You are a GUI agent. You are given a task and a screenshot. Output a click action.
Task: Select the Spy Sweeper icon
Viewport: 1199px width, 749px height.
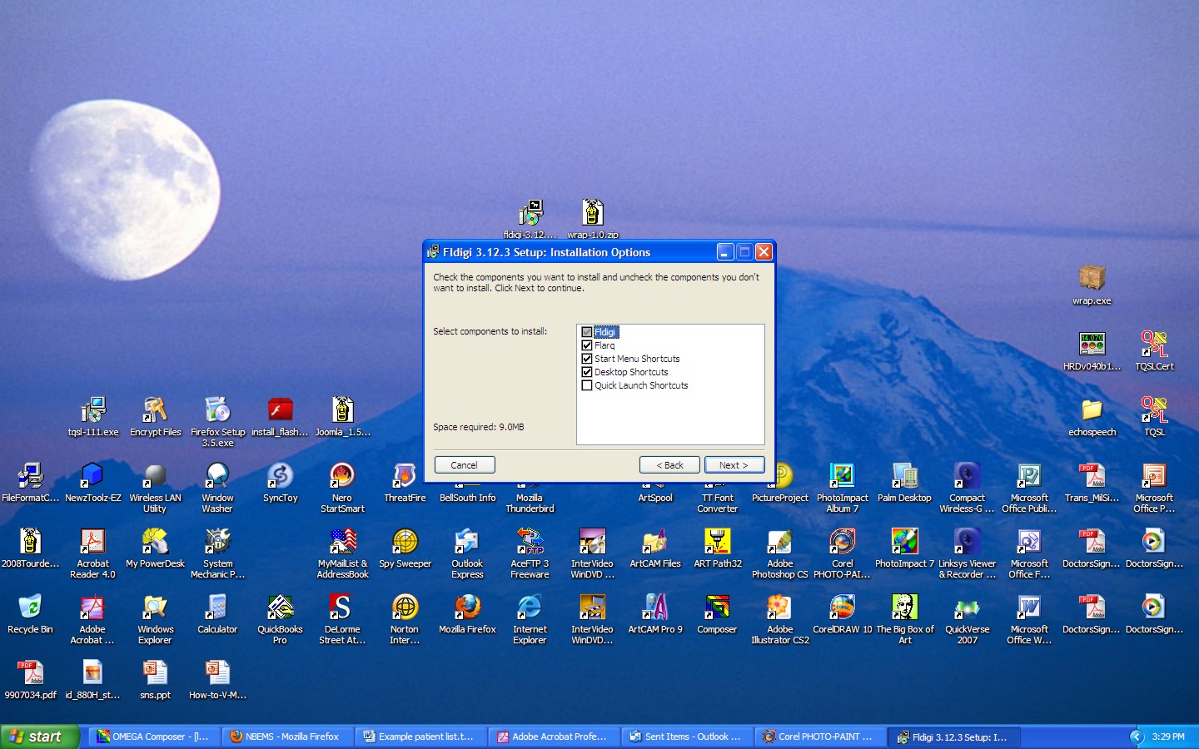pos(405,542)
